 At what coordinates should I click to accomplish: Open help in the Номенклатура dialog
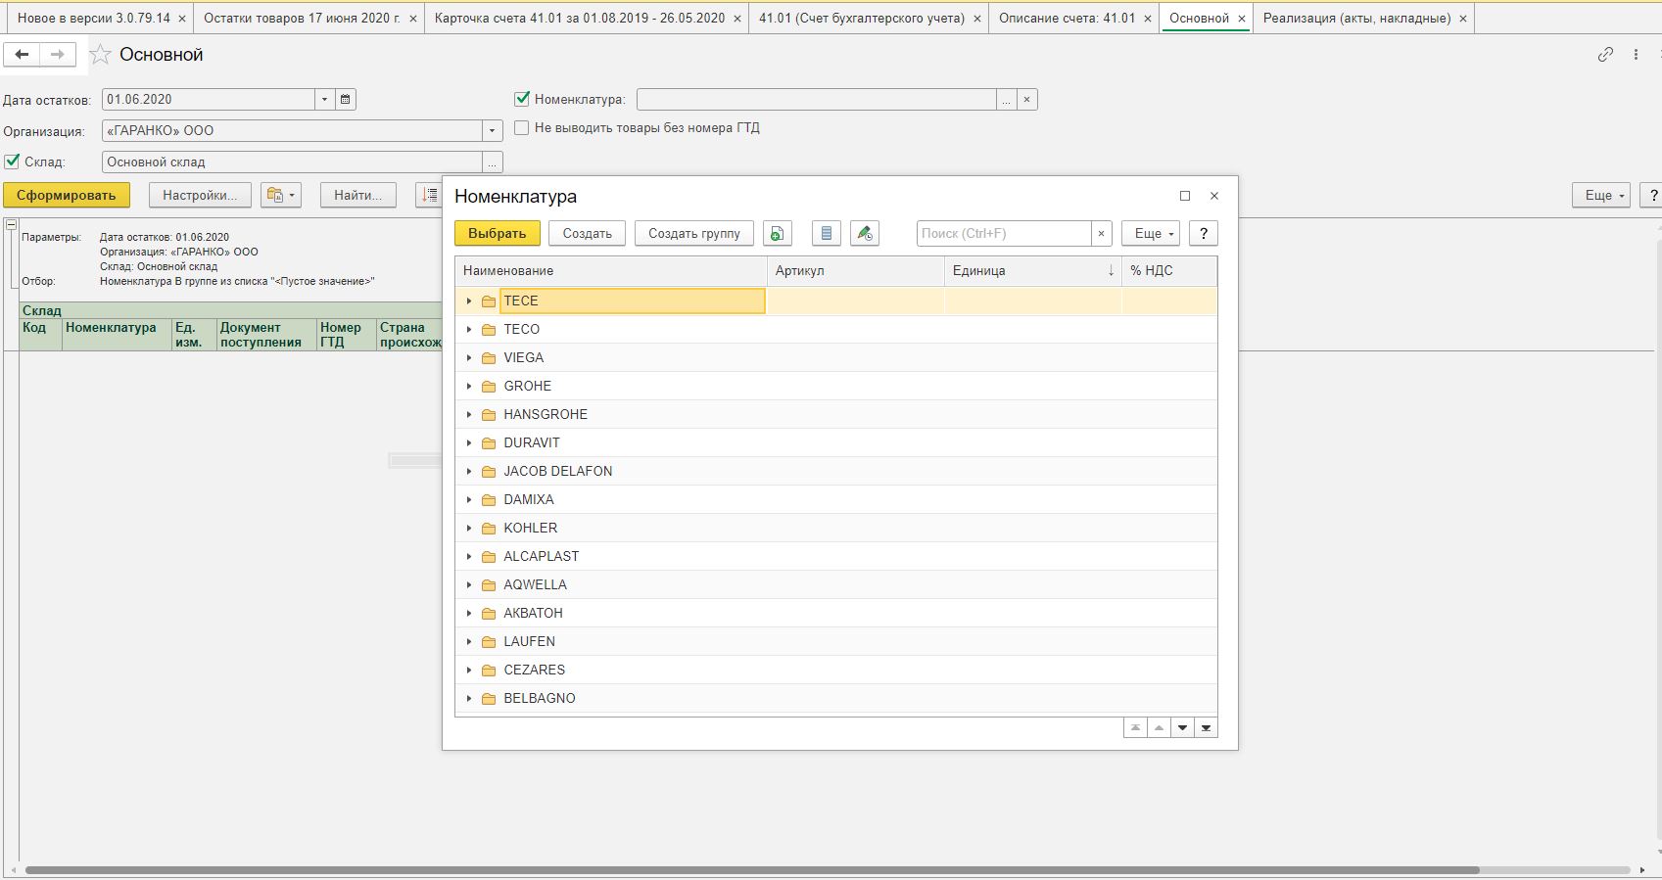pyautogui.click(x=1204, y=233)
